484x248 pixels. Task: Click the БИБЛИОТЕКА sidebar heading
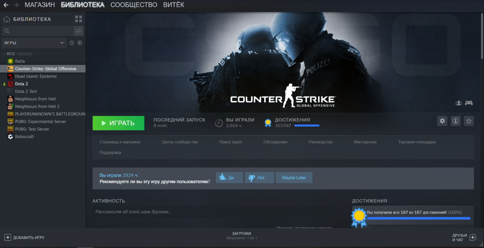pos(32,19)
